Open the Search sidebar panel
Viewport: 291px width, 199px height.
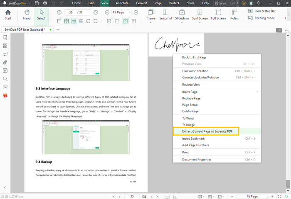tap(5, 79)
